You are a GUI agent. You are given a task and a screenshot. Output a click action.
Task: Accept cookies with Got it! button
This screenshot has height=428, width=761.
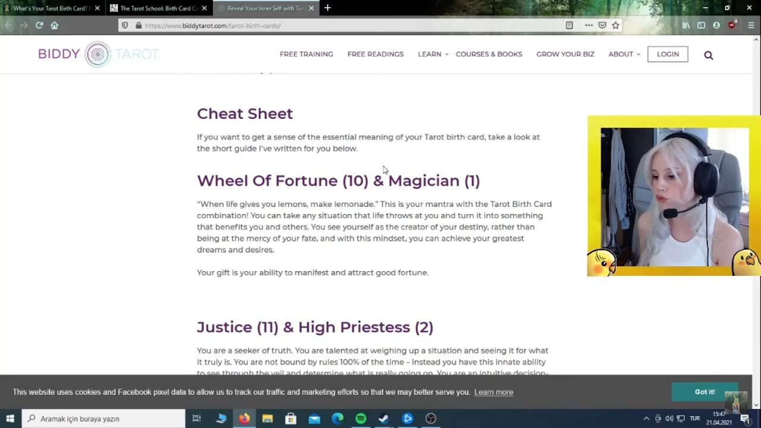(x=705, y=392)
